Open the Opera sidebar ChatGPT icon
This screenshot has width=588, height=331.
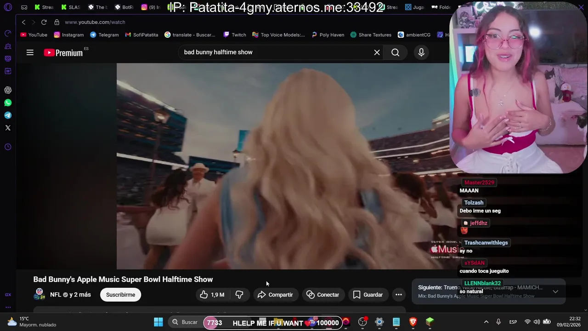(x=8, y=91)
